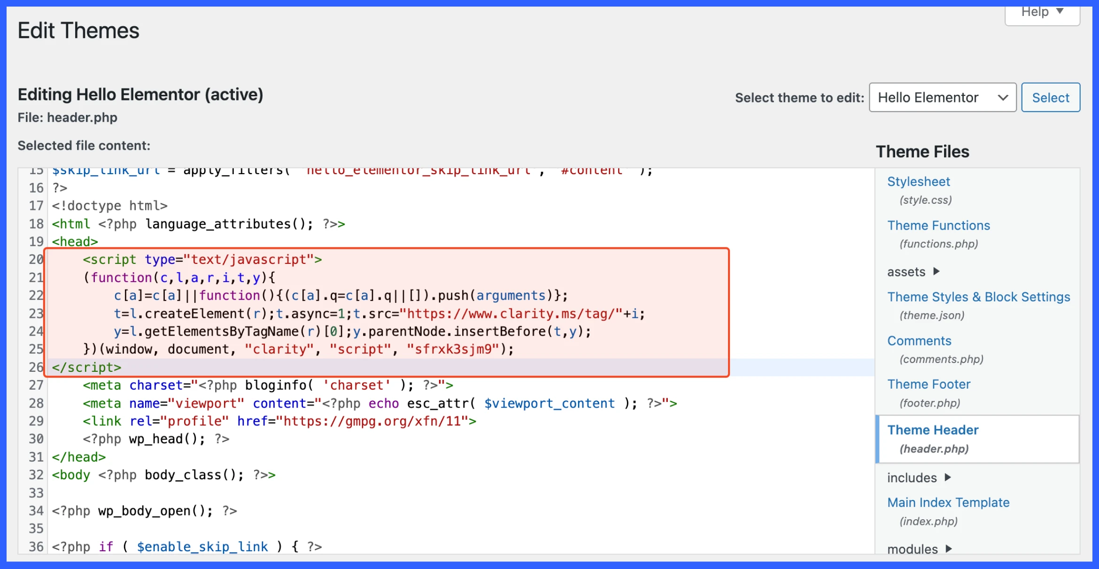Click the getElementsByTagName code line
1099x569 pixels.
352,332
